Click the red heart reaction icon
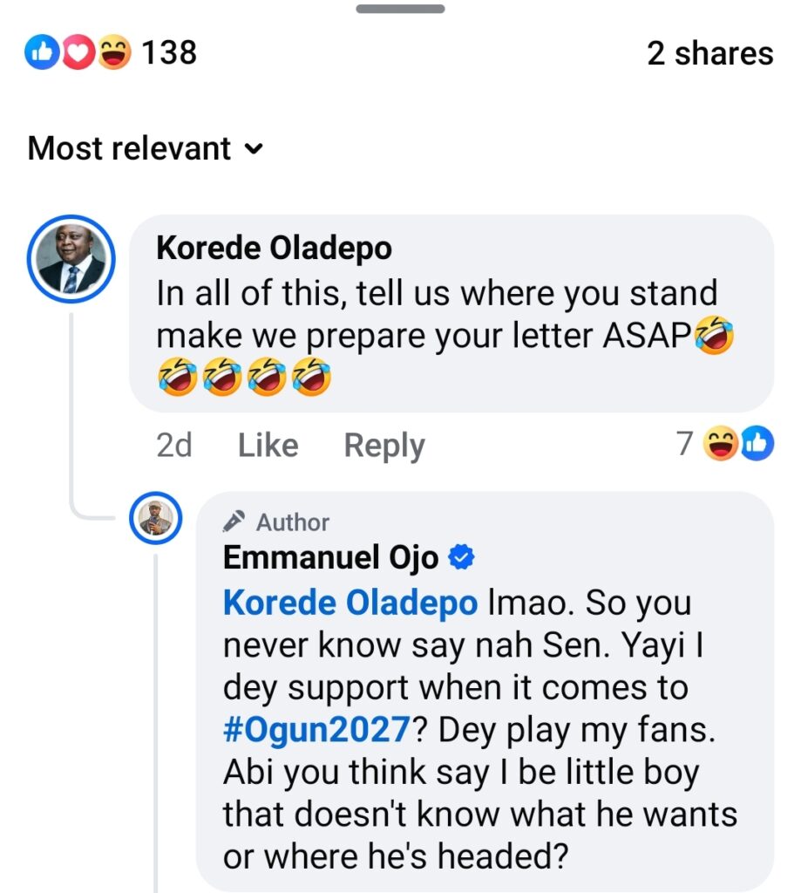The image size is (801, 893). (75, 54)
